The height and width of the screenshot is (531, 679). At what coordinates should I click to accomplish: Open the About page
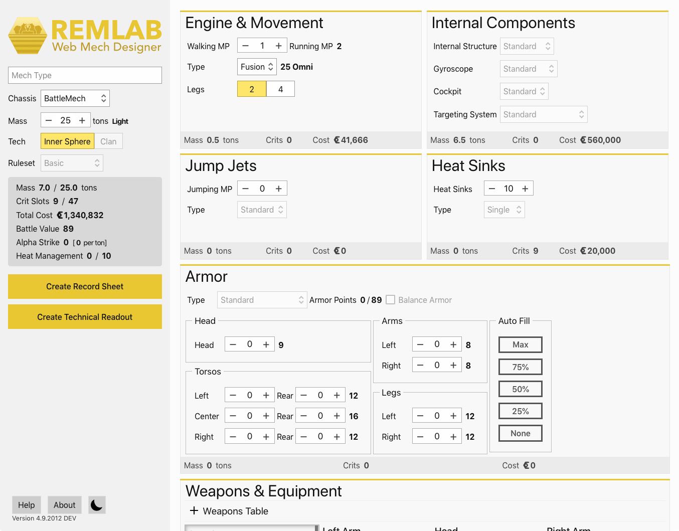click(65, 505)
